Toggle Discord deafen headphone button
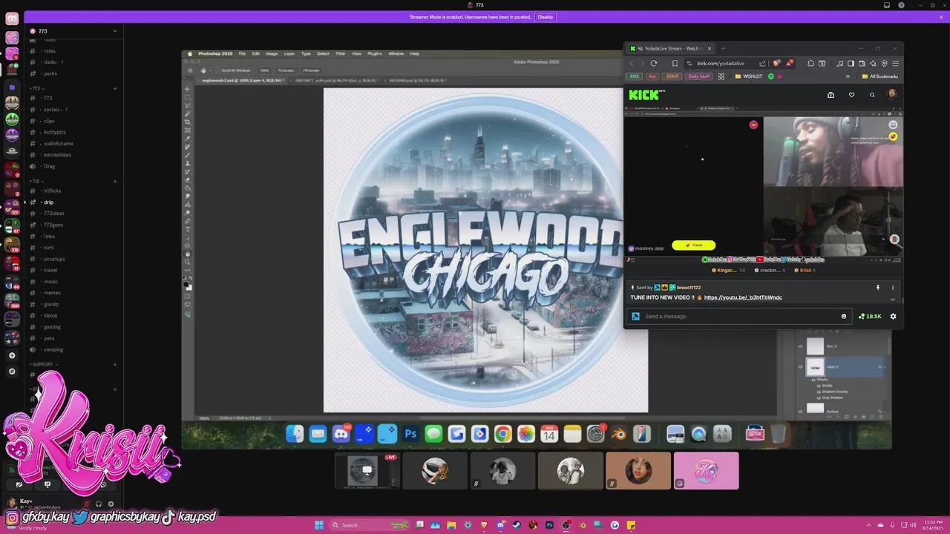This screenshot has height=534, width=950. (x=98, y=504)
